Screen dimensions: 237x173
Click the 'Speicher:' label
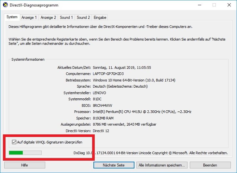(x=83, y=118)
